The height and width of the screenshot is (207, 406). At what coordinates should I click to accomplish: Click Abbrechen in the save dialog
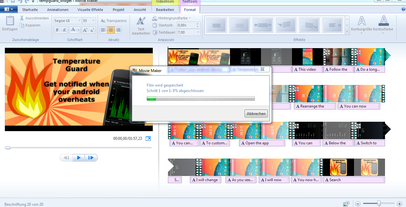point(256,113)
